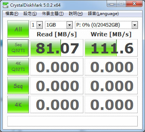Screen dimensions: 145x132
Task: Expand the 1GiB test size dropdown
Action: 59,25
